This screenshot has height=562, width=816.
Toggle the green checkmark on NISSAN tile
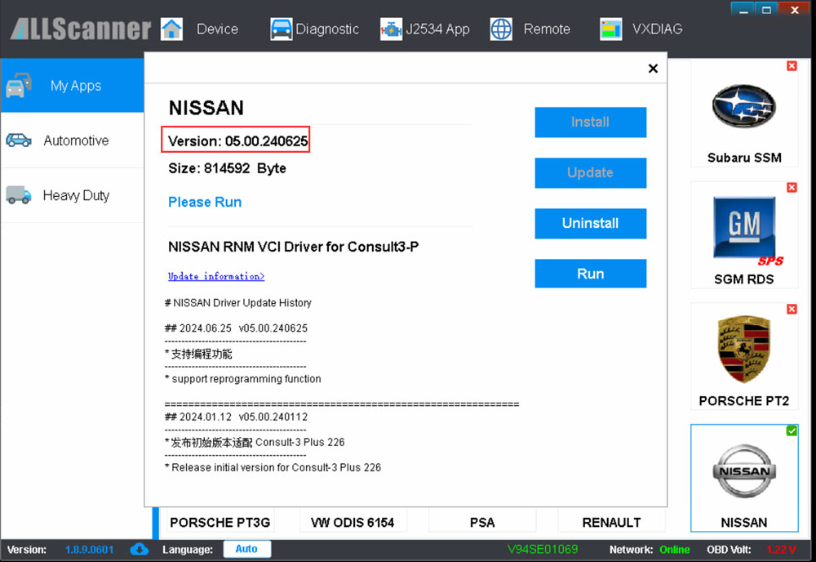pos(792,430)
